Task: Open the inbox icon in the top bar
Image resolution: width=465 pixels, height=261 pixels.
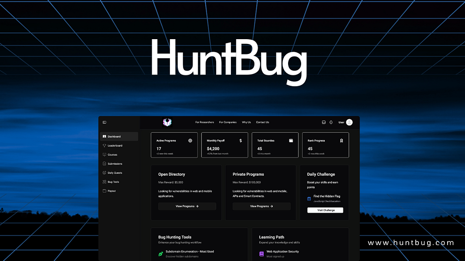Action: [324, 122]
